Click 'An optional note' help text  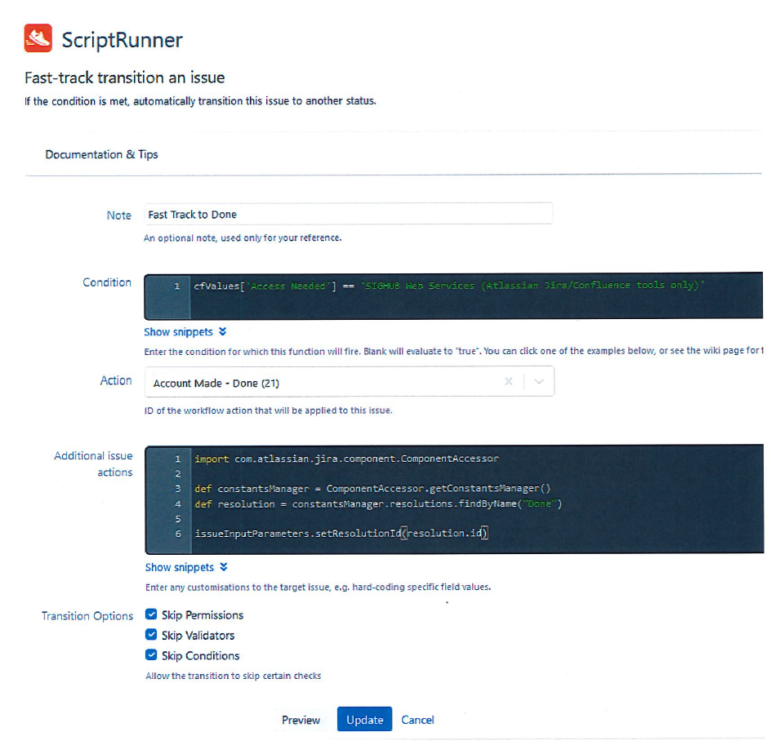pos(243,237)
